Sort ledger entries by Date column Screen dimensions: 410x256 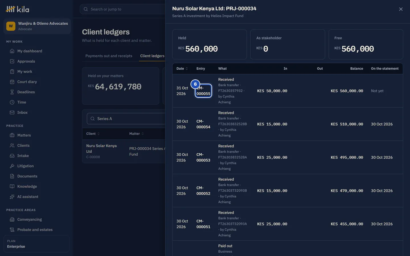pos(182,69)
